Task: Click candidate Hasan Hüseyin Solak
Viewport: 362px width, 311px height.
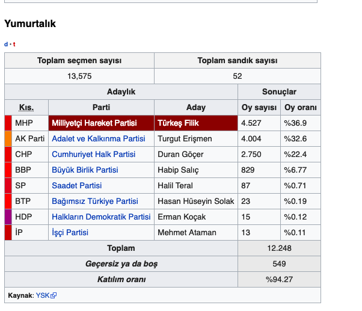Action: (x=196, y=201)
